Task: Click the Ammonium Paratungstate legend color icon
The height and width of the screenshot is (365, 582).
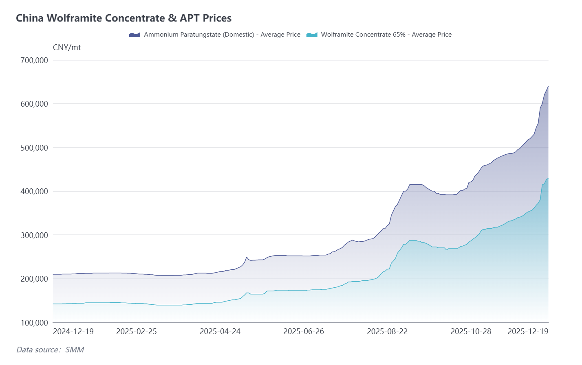Action: point(134,35)
